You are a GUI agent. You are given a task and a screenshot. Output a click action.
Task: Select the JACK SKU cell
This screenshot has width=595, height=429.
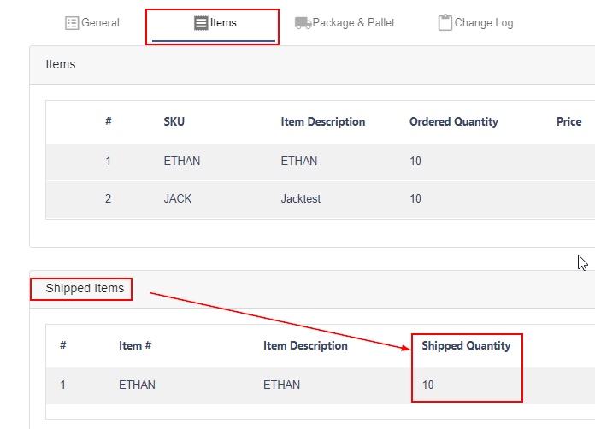point(178,198)
